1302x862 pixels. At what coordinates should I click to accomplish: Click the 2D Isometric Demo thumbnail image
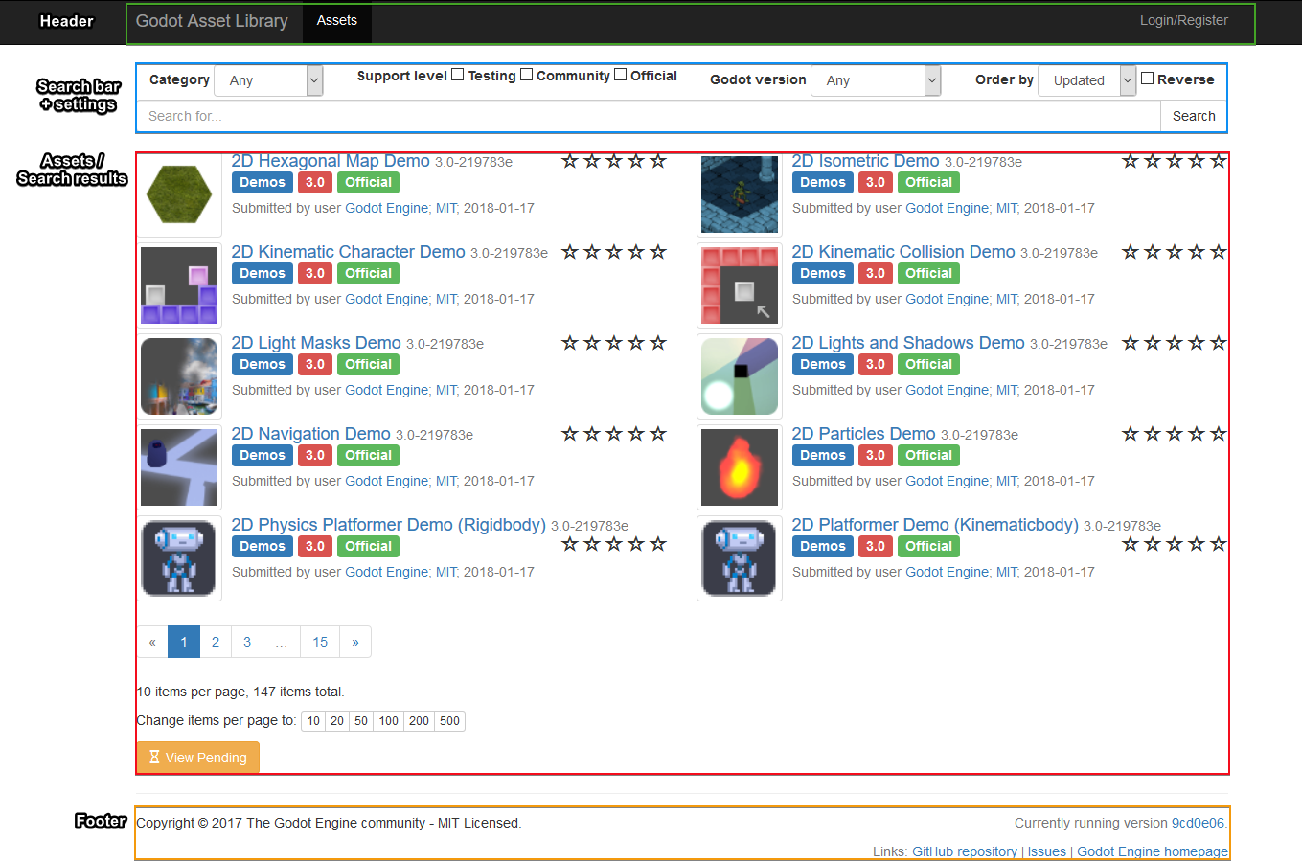739,194
